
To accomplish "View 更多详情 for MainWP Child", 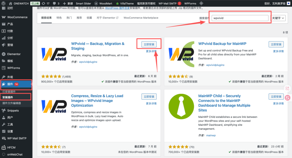I will [278, 104].
